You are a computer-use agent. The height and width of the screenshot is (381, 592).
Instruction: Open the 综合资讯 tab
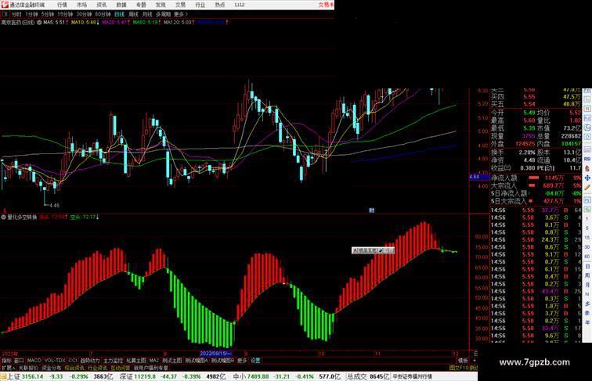point(74,368)
